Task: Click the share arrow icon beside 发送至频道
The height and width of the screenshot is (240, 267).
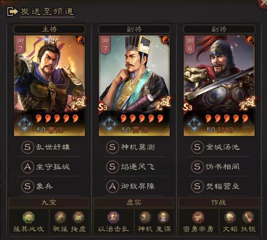Action: click(x=12, y=11)
